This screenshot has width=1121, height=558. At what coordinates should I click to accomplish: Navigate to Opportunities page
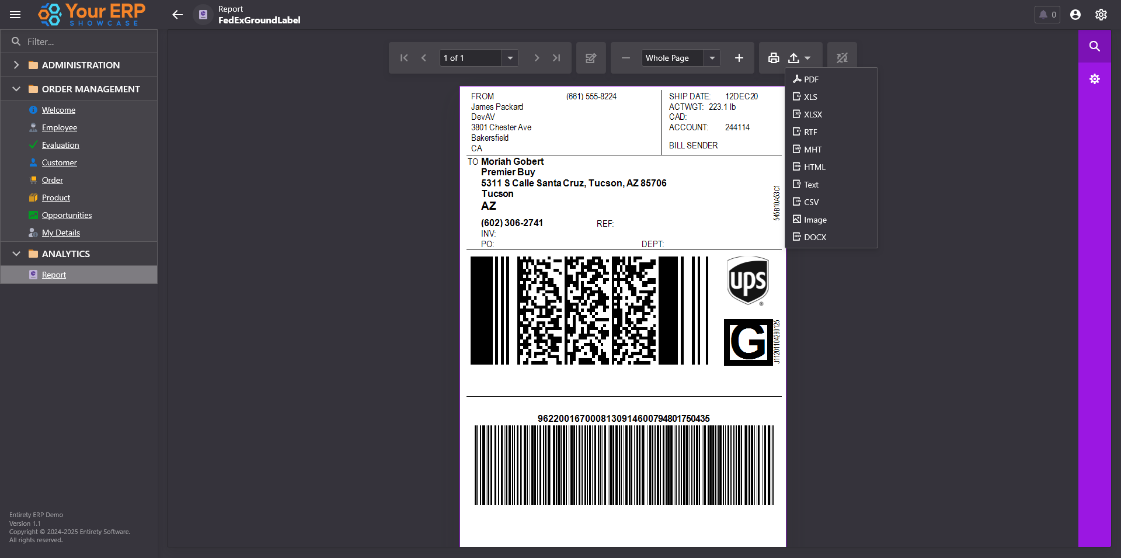click(67, 215)
